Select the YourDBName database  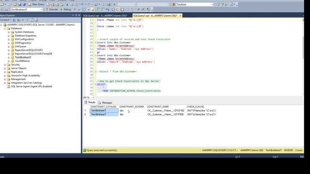click(x=22, y=61)
